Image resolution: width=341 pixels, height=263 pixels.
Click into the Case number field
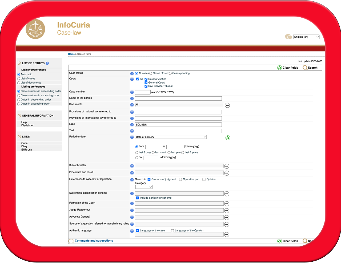click(x=143, y=92)
